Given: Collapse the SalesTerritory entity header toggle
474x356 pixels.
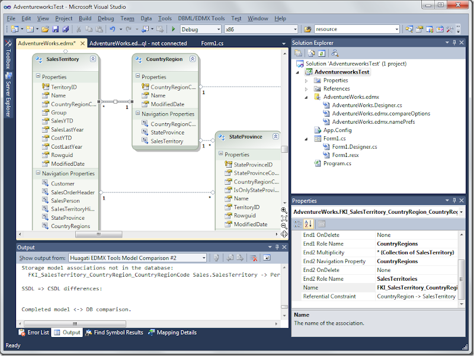Looking at the screenshot, I should [x=93, y=59].
